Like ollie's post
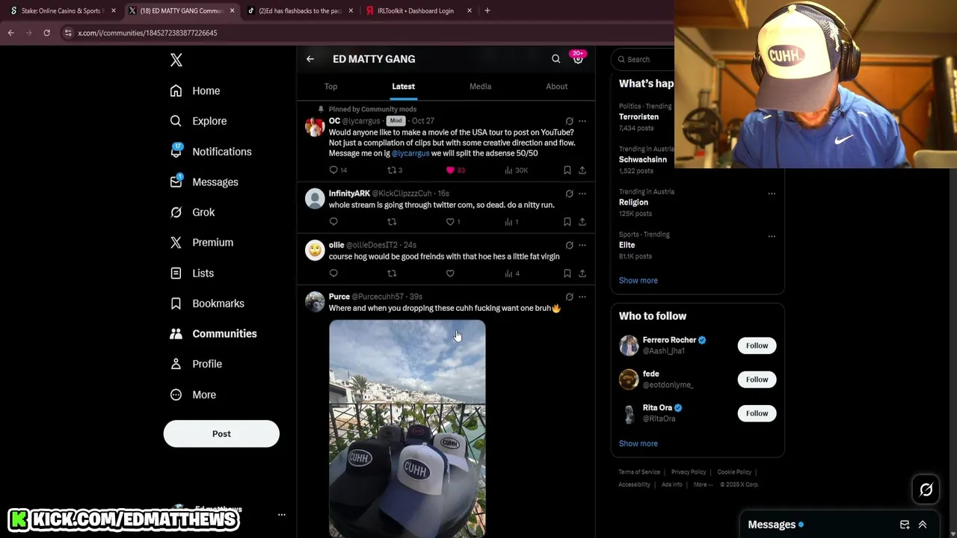957x538 pixels. 450,273
